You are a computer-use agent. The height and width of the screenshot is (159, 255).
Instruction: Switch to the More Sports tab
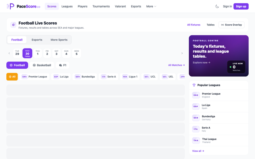pos(59,40)
